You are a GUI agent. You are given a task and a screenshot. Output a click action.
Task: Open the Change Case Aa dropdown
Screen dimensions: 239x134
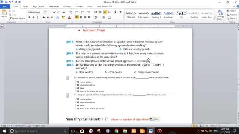coord(64,12)
